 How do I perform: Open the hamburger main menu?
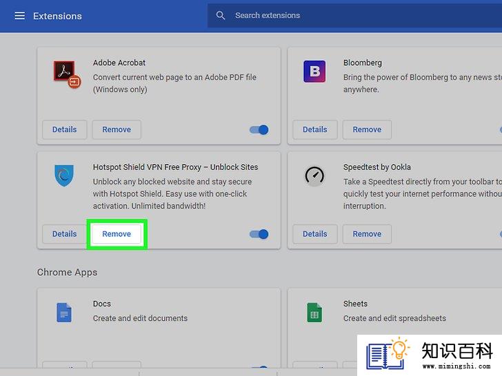pos(19,16)
